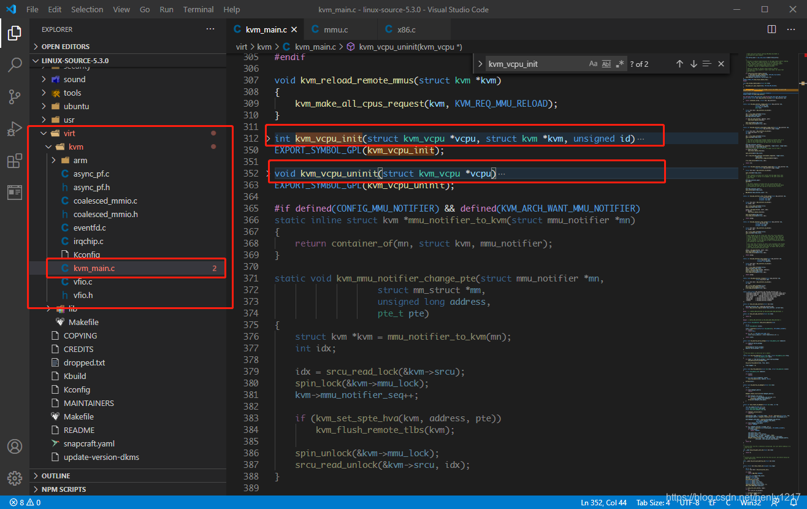The image size is (807, 509).
Task: Click the kvm breadcrumb segment
Action: pos(264,47)
